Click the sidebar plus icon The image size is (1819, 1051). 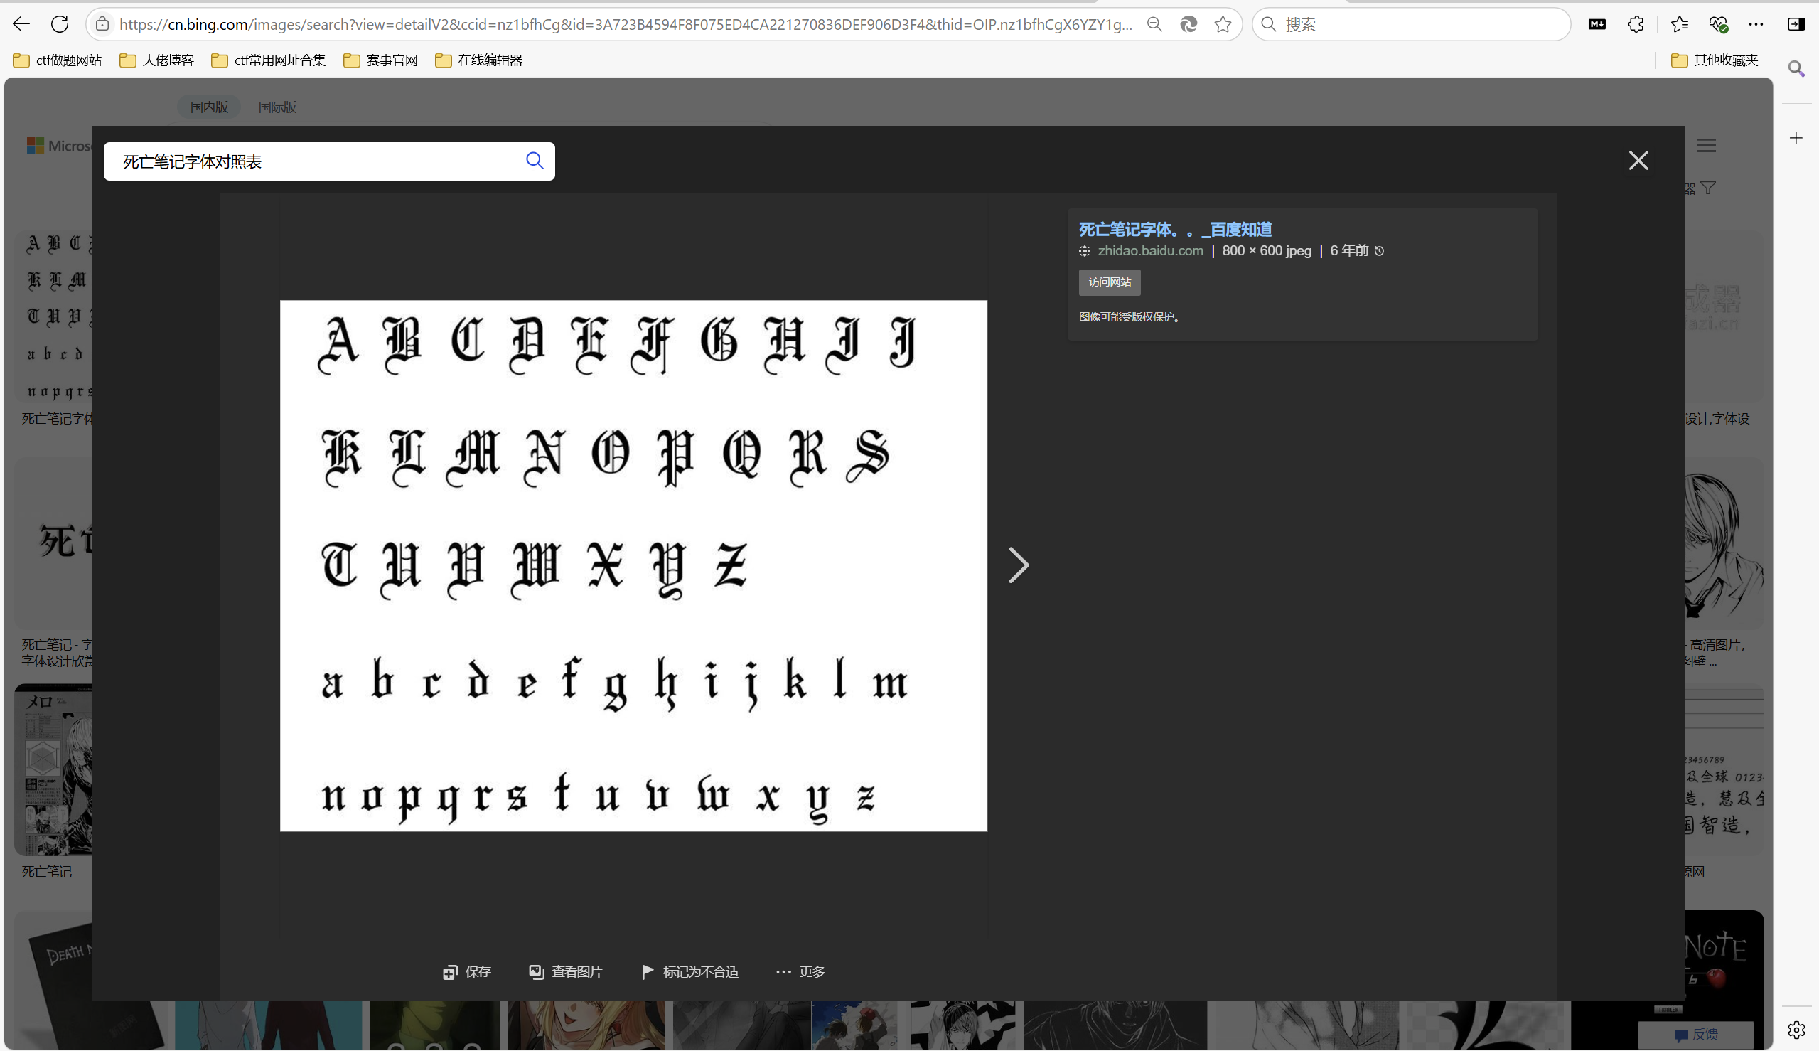click(x=1797, y=138)
